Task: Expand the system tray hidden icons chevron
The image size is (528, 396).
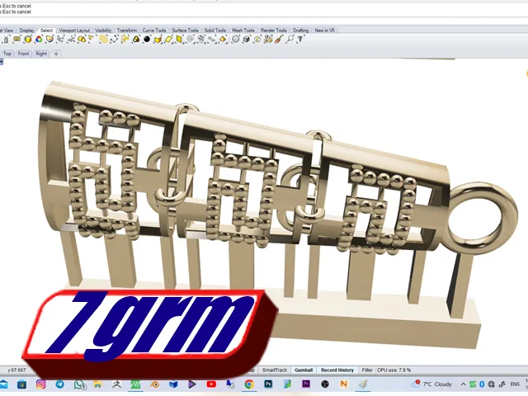Action: tap(464, 384)
